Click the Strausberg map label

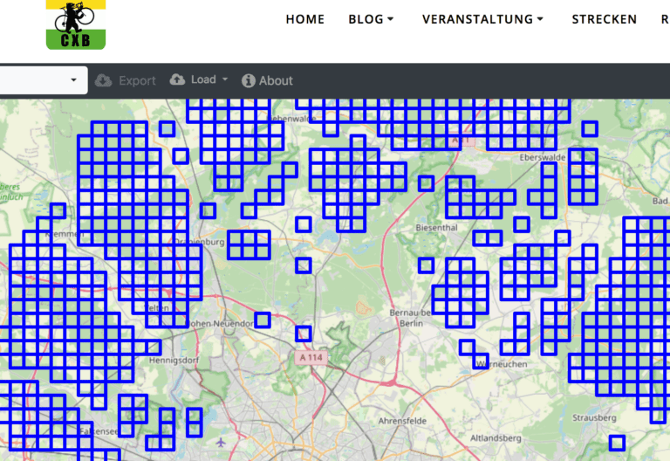coord(594,417)
